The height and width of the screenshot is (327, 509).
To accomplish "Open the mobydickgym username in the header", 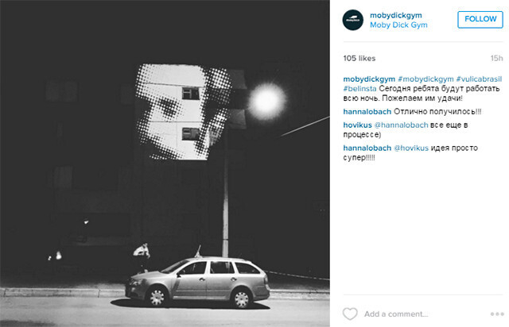I will tap(396, 15).
